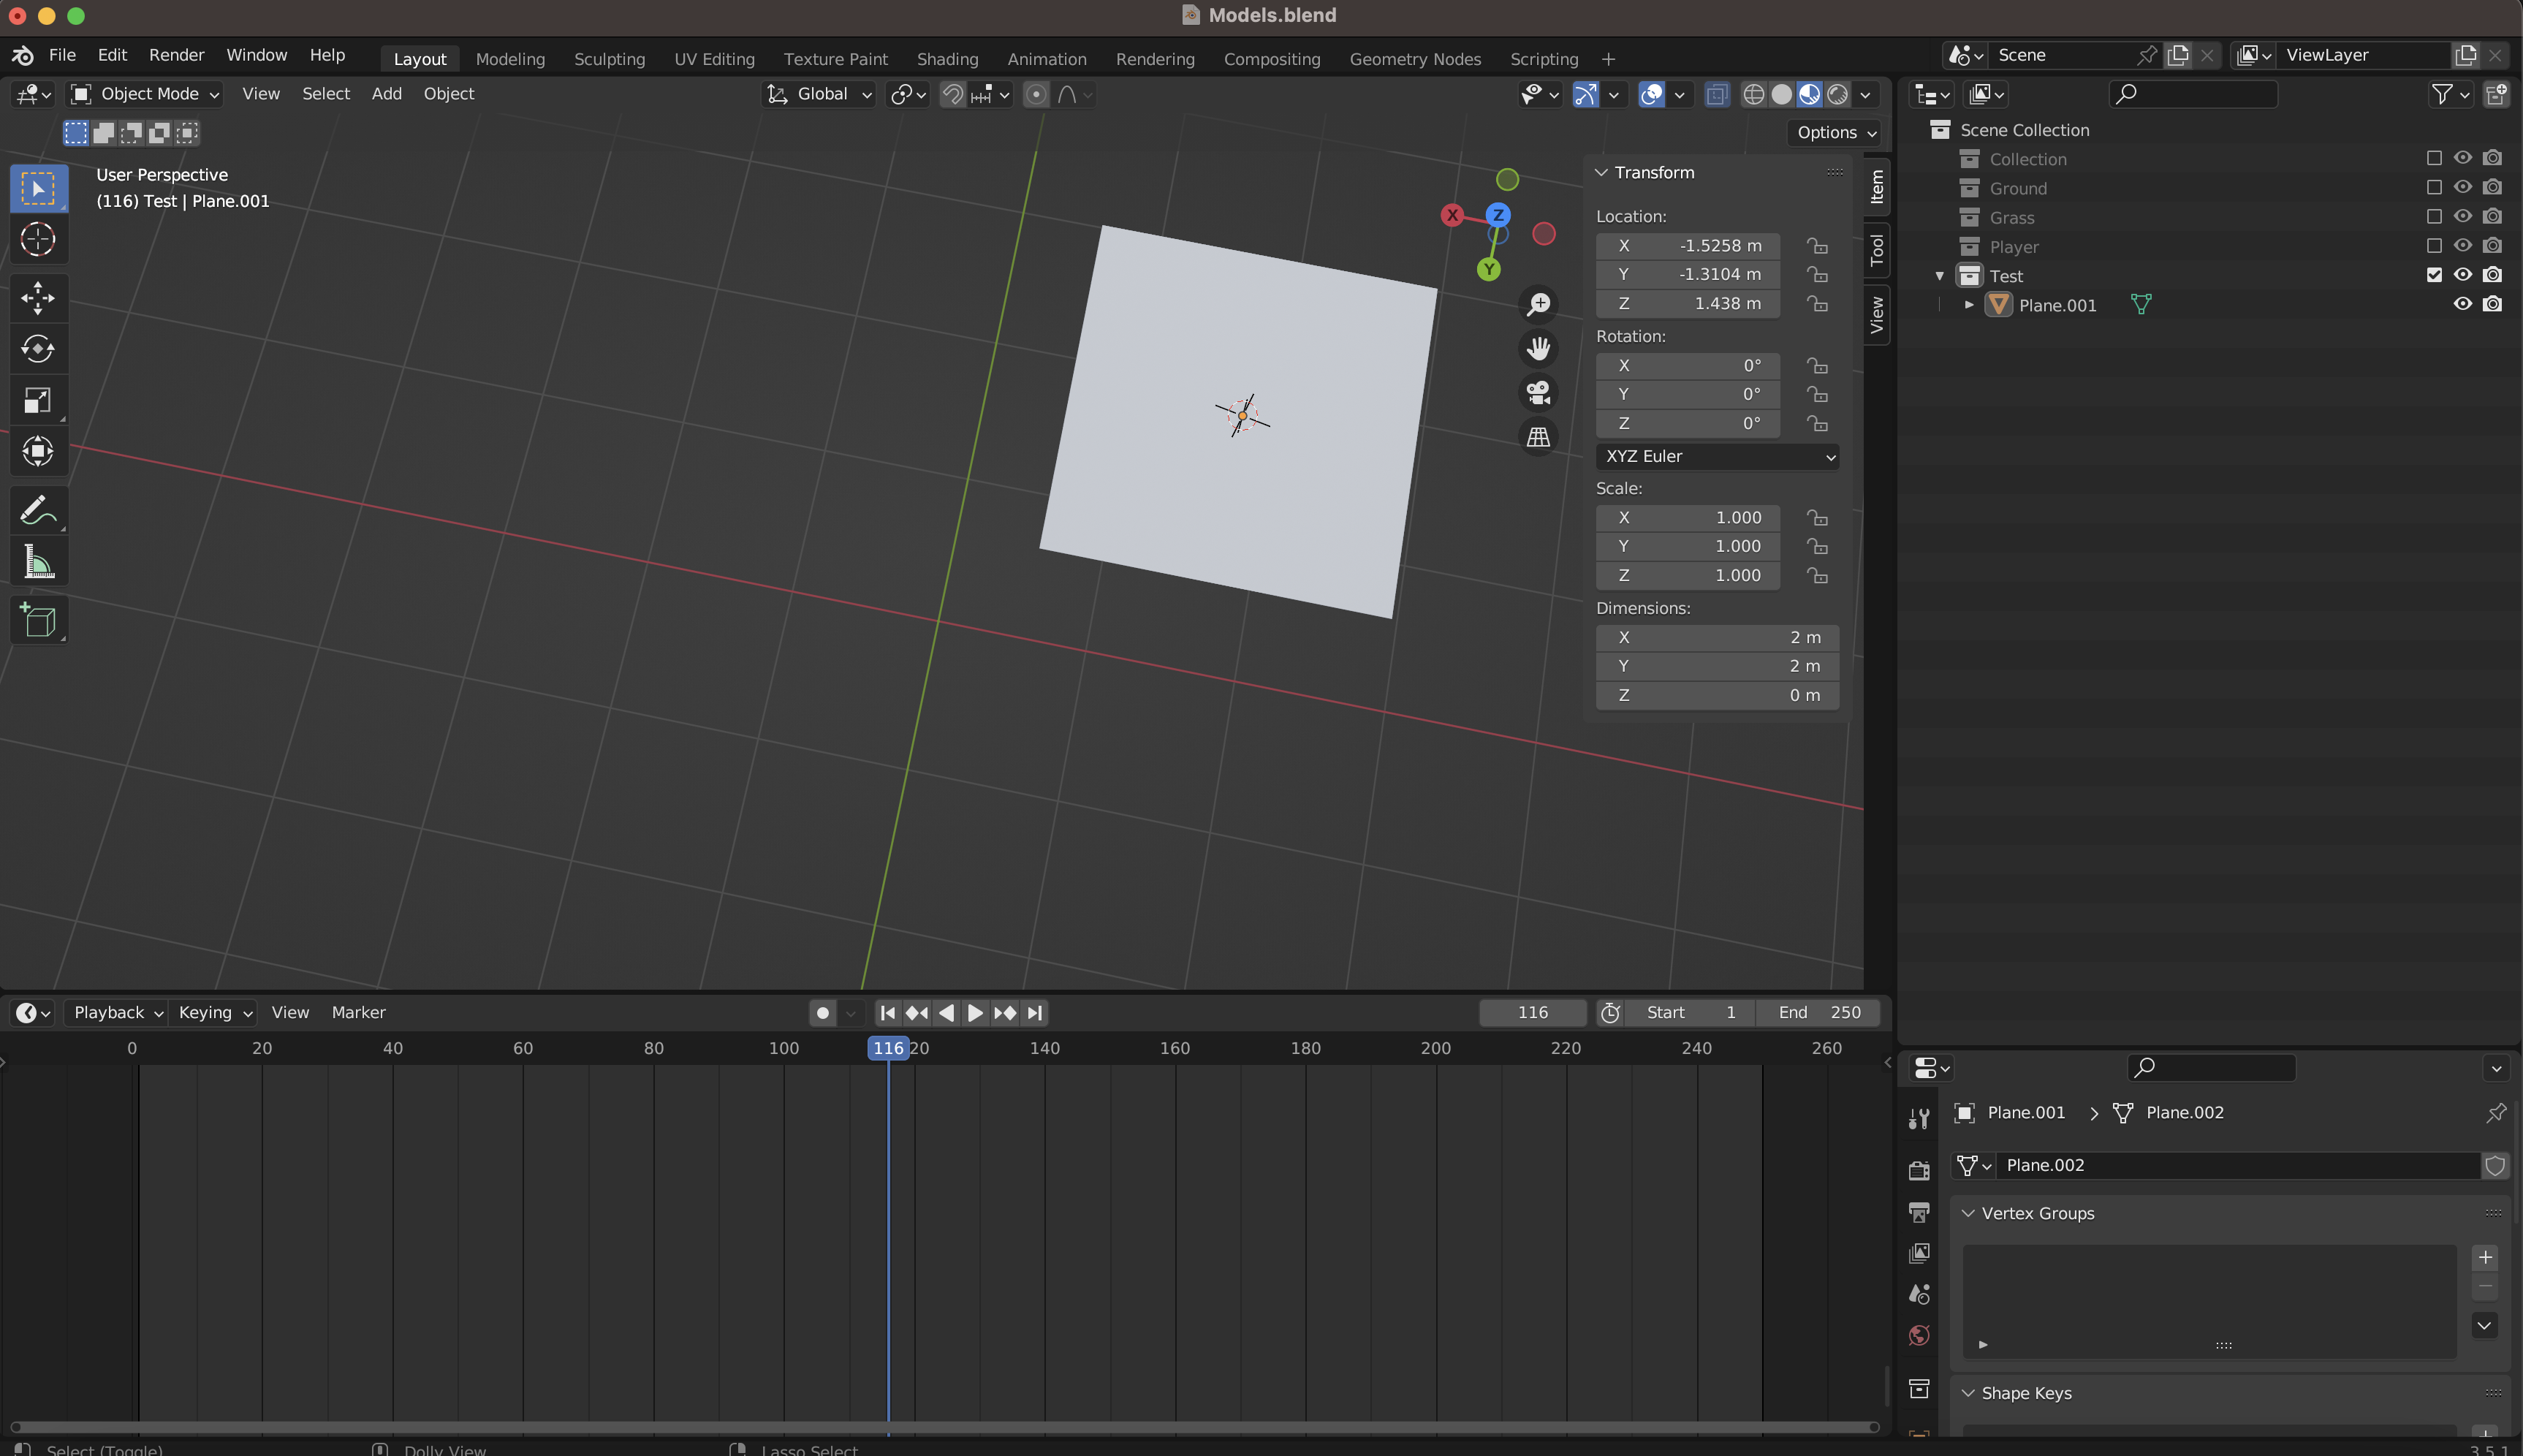Open the XYZ Euler rotation dropdown
Screen dimensions: 2523x1456
tap(1716, 456)
